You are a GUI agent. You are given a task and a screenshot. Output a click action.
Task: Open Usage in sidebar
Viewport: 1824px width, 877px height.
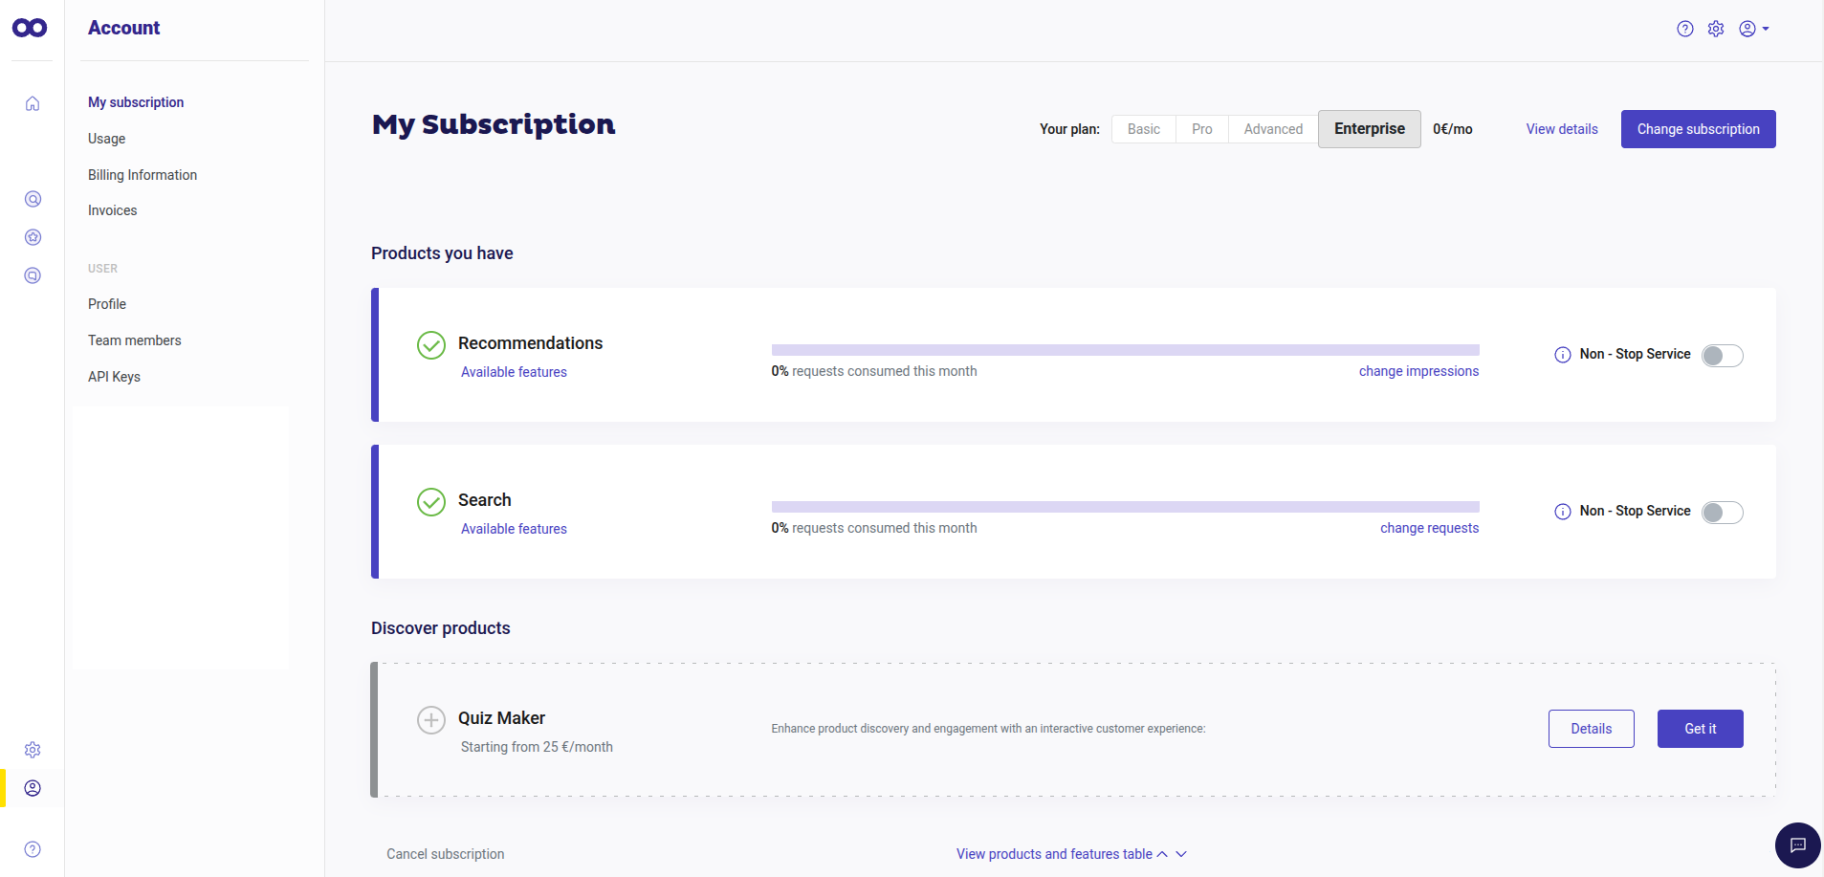[107, 139]
